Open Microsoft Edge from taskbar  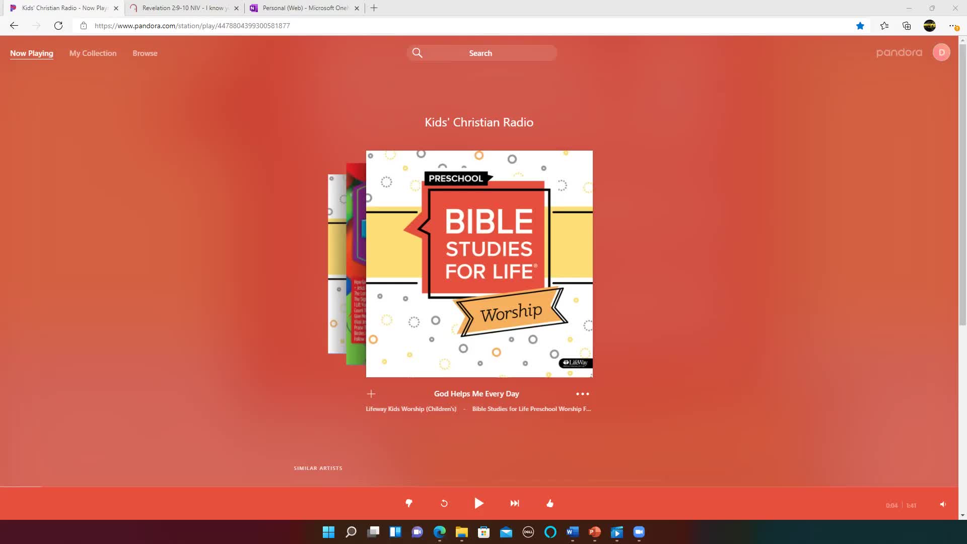coord(440,532)
